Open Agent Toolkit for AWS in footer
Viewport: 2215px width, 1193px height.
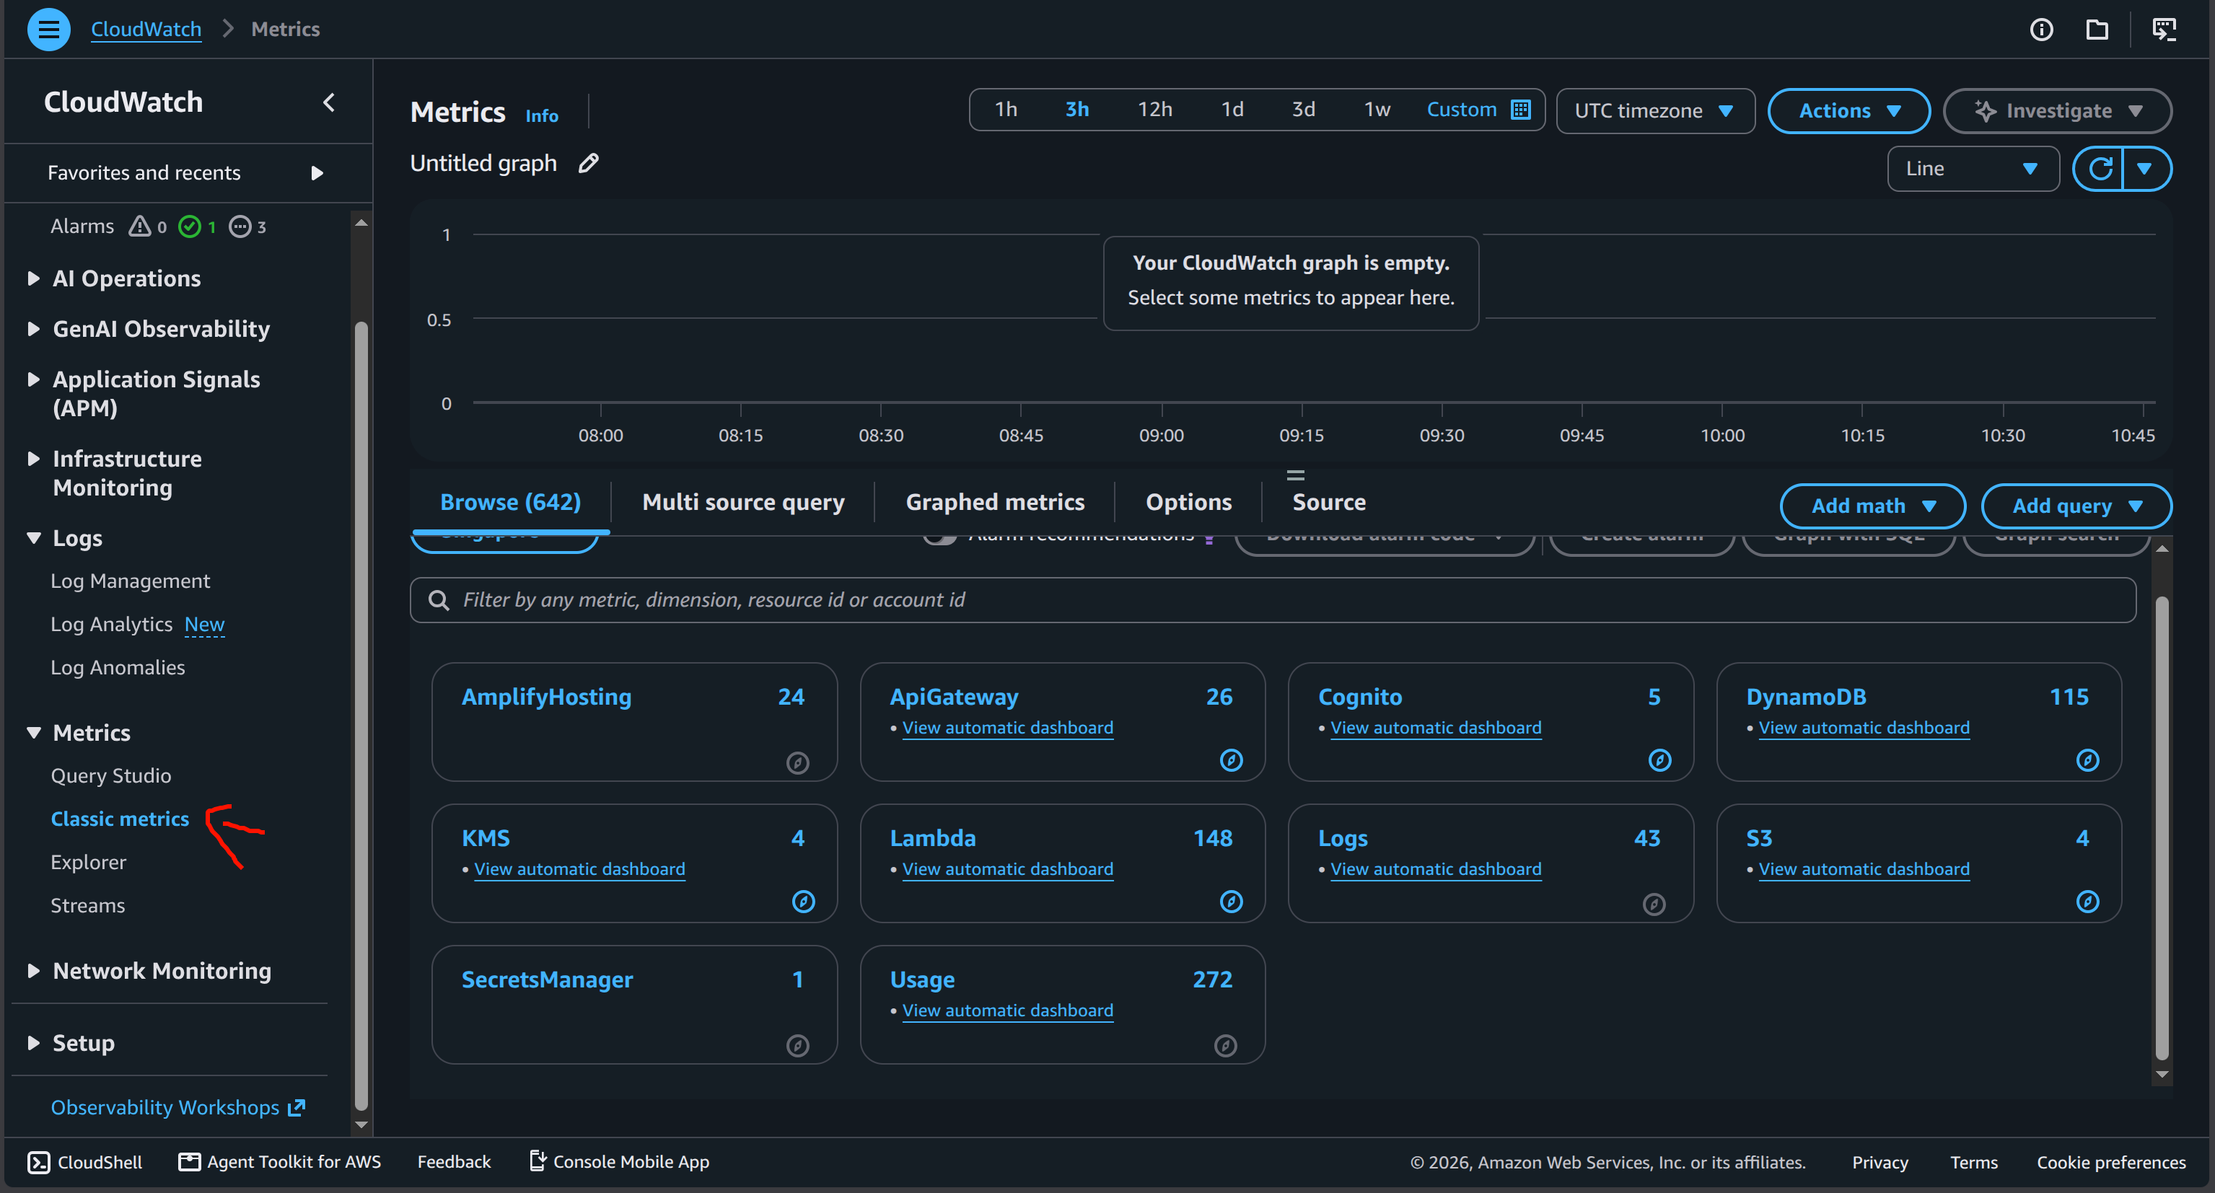coord(279,1162)
